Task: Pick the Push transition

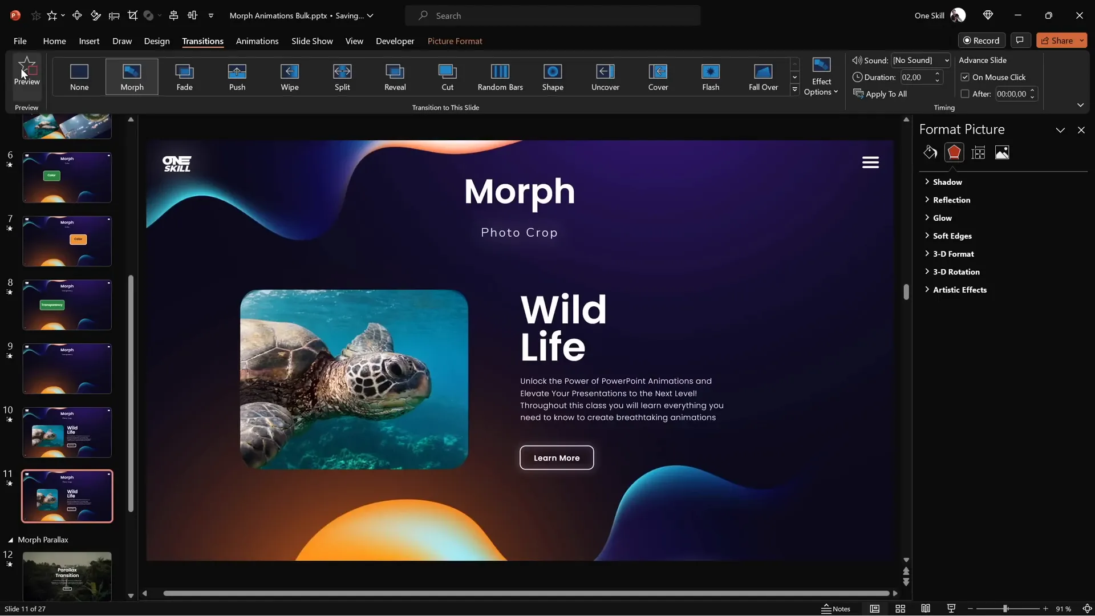Action: pos(237,77)
